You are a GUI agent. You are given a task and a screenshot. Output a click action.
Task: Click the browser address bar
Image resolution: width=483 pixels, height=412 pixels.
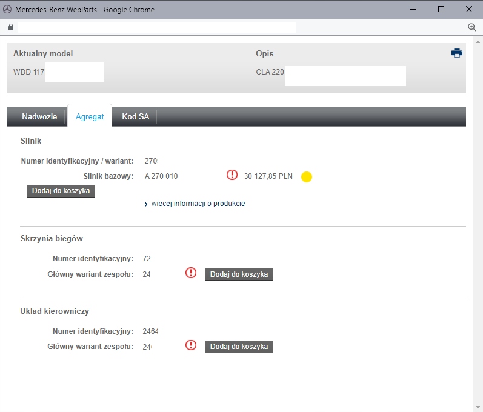pyautogui.click(x=157, y=27)
